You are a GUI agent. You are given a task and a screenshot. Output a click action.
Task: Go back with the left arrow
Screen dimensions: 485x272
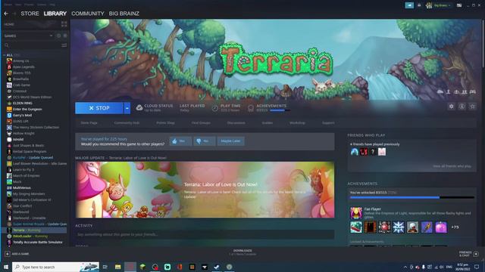[6, 14]
